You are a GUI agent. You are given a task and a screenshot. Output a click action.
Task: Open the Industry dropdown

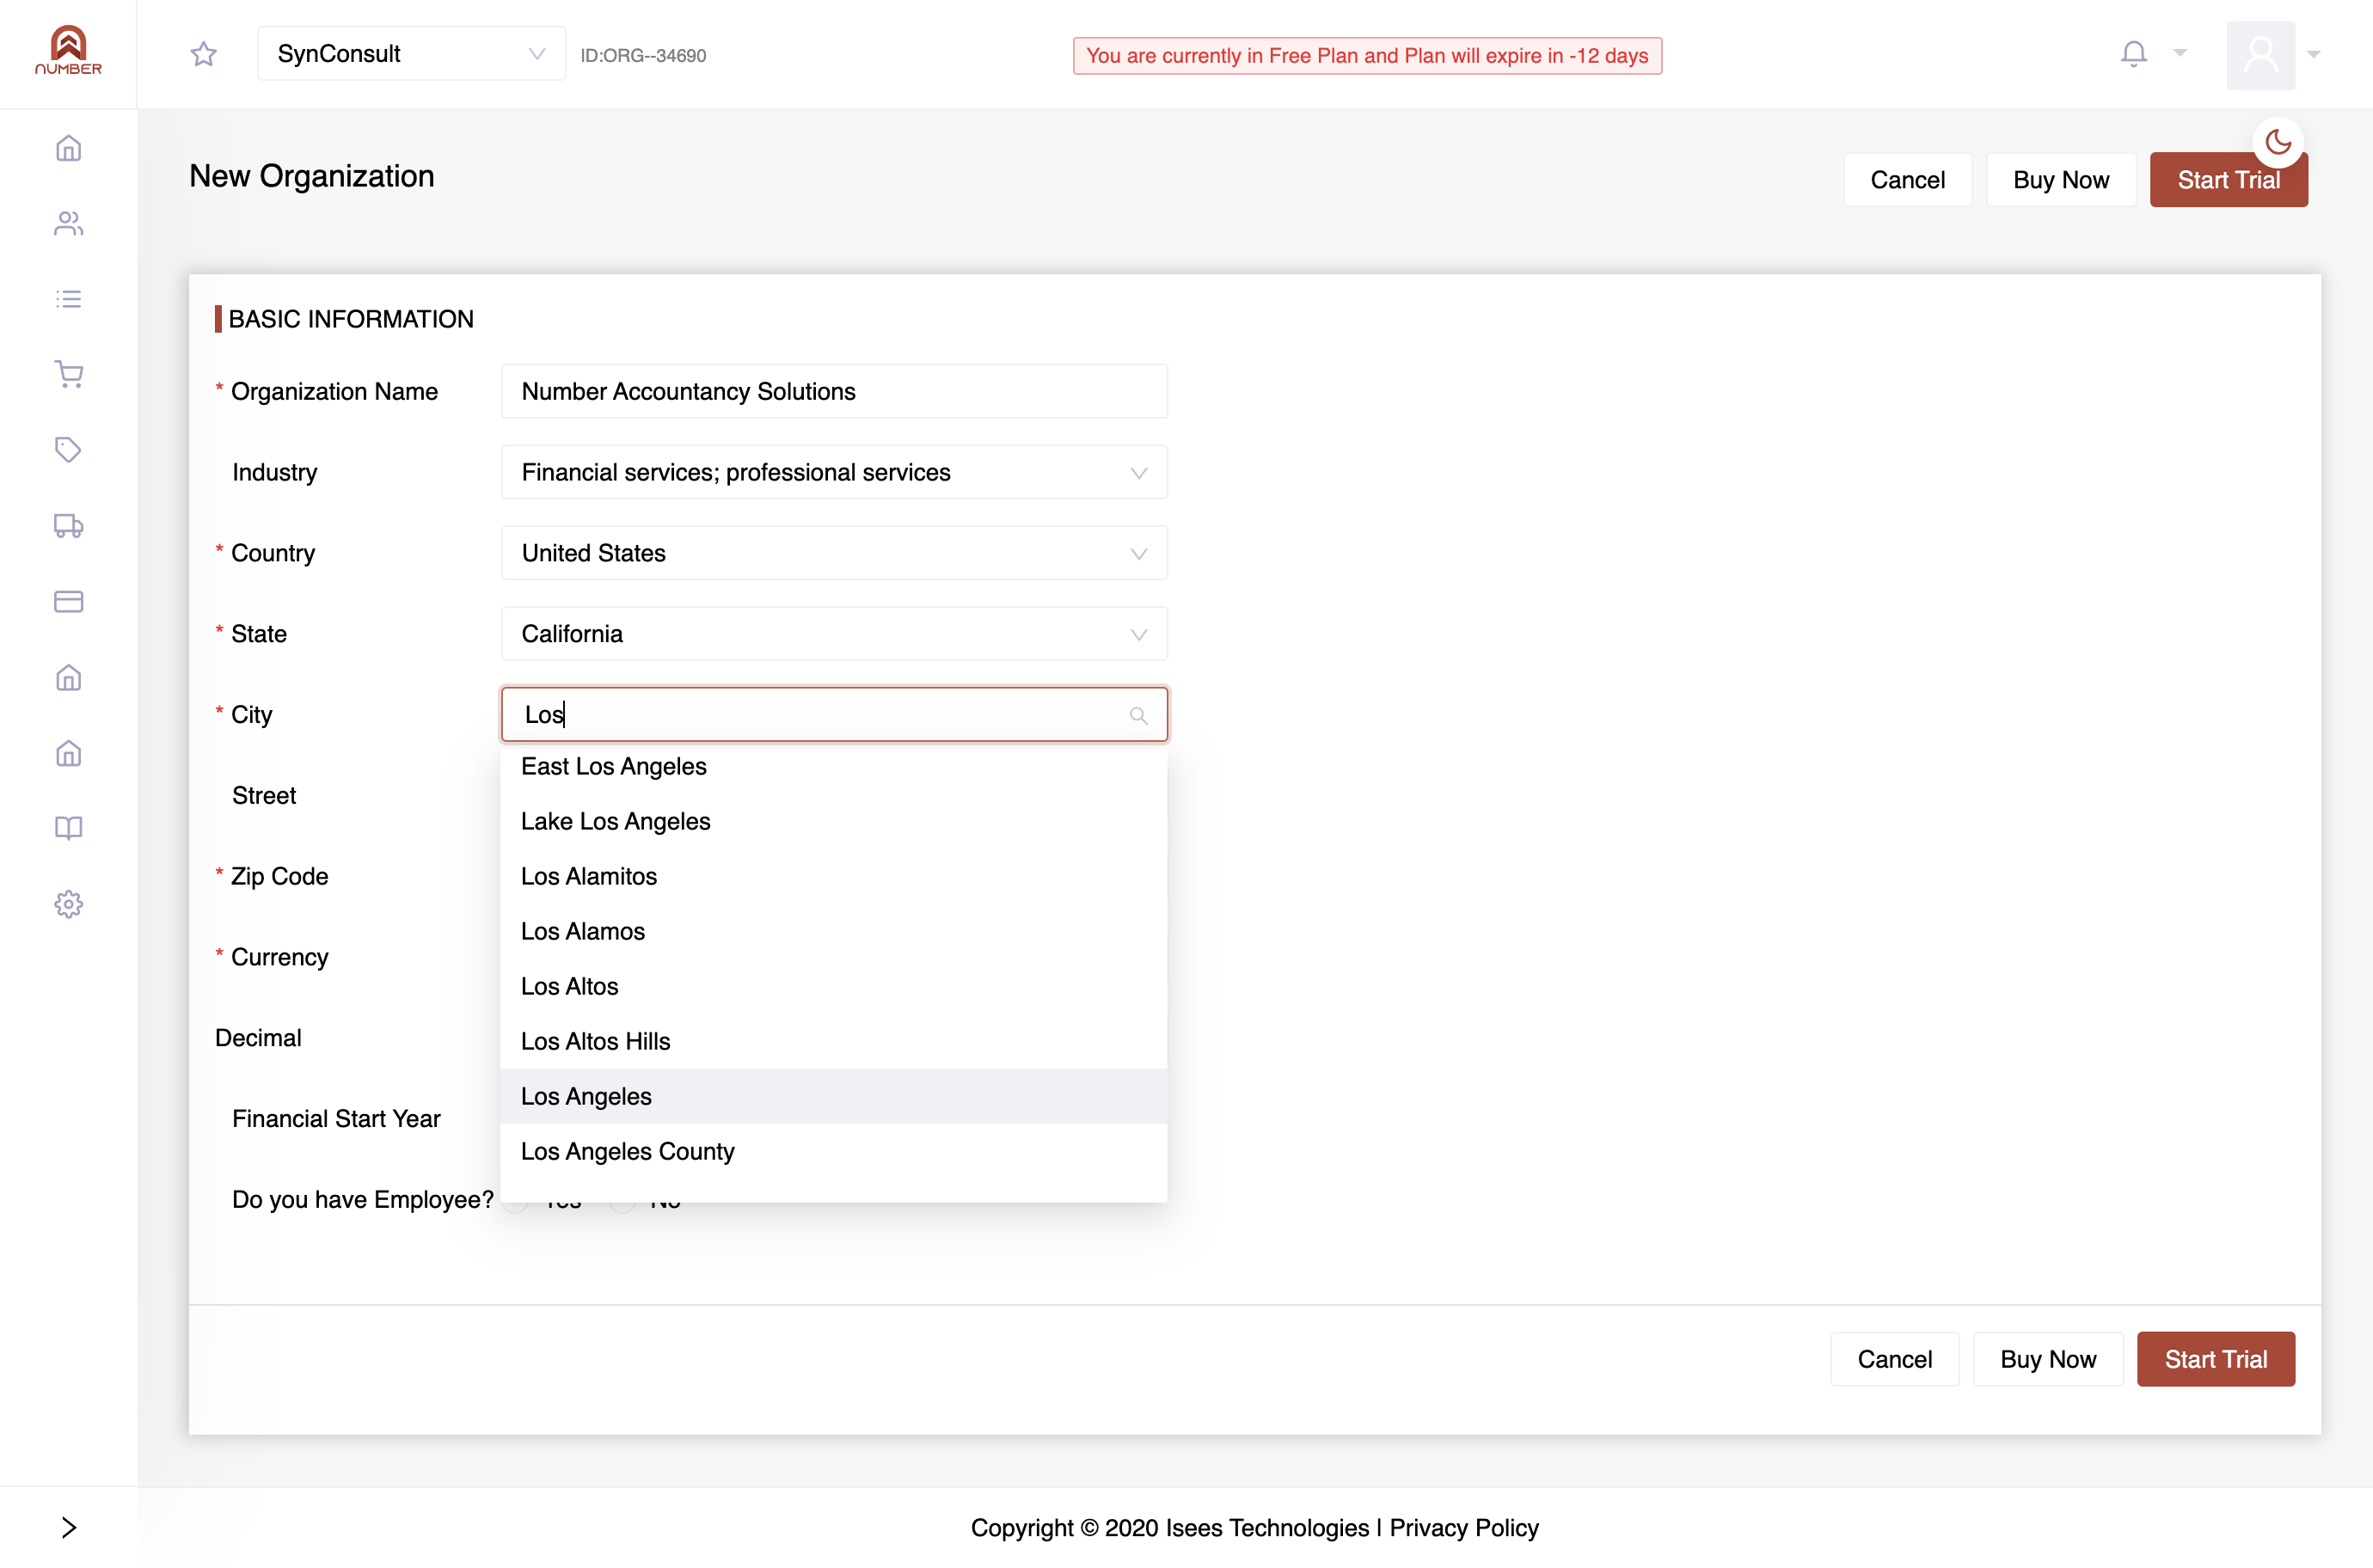click(834, 472)
